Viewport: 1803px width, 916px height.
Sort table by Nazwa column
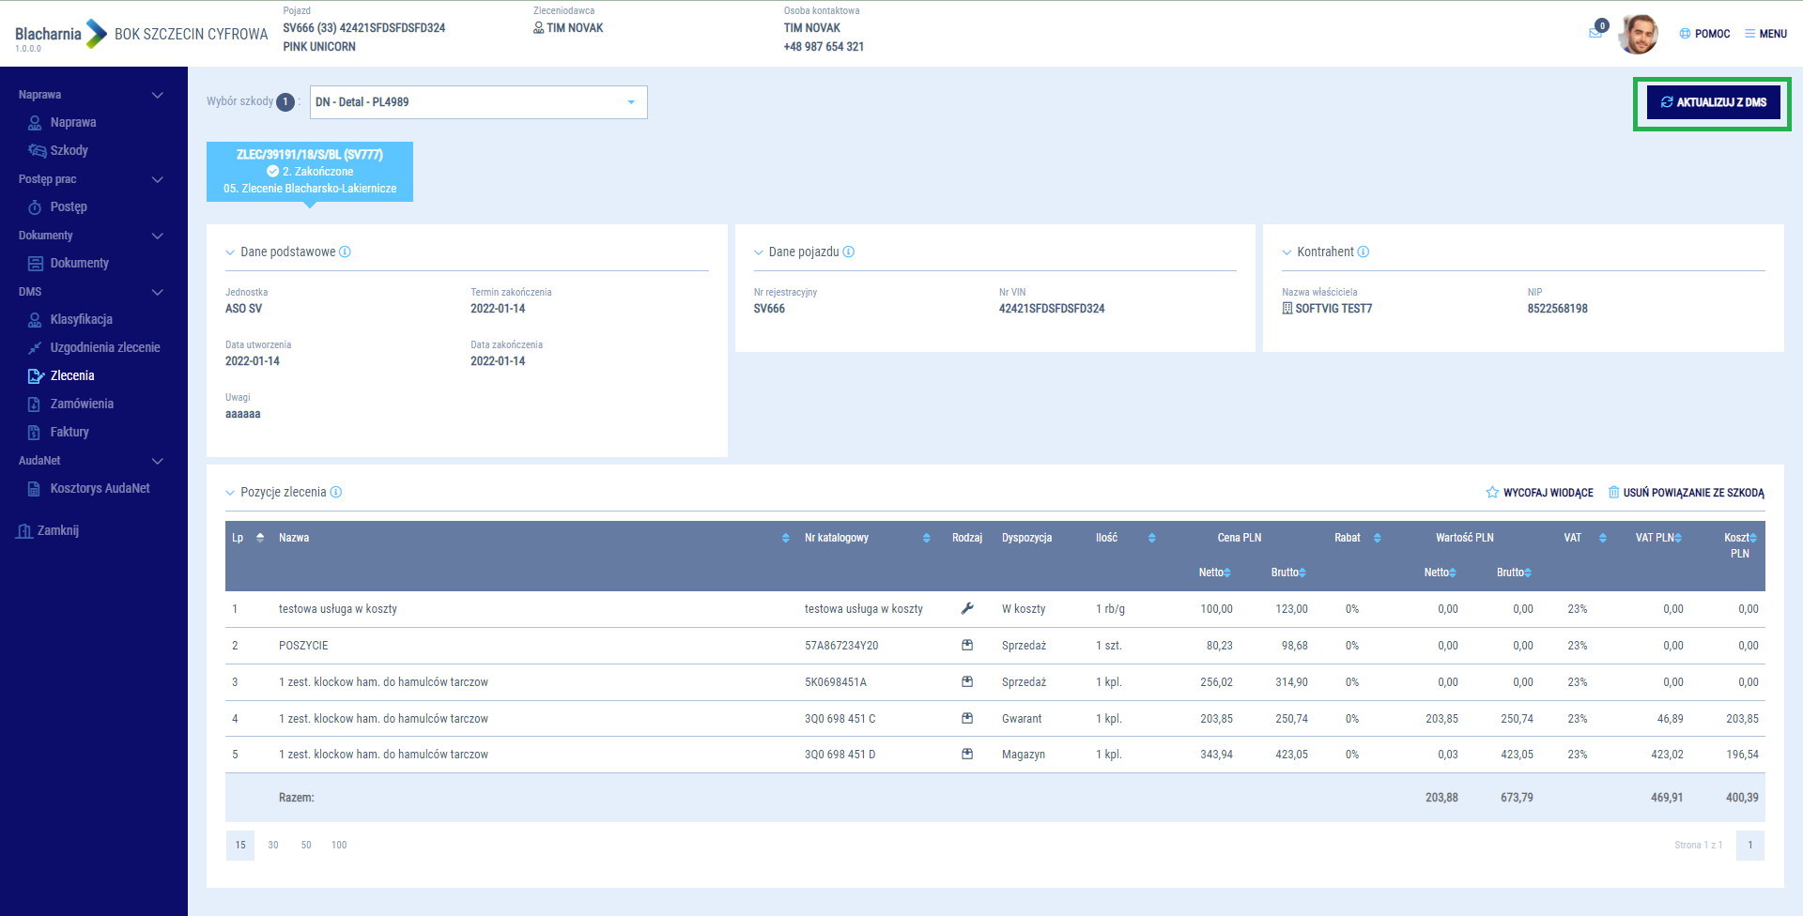point(785,538)
